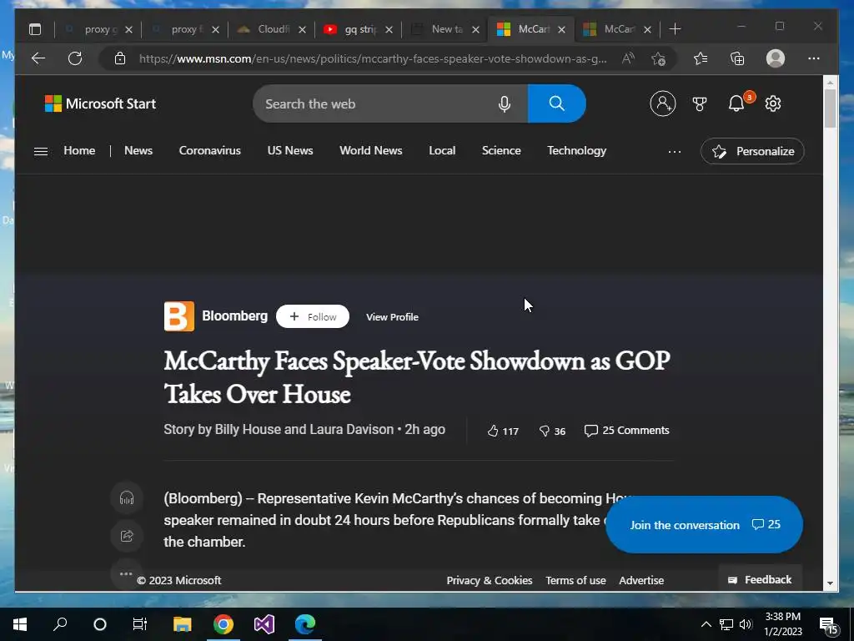Click the Personalize button
Viewport: 854px width, 641px height.
pos(752,152)
